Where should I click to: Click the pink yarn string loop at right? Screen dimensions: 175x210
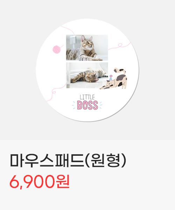[x=120, y=45]
